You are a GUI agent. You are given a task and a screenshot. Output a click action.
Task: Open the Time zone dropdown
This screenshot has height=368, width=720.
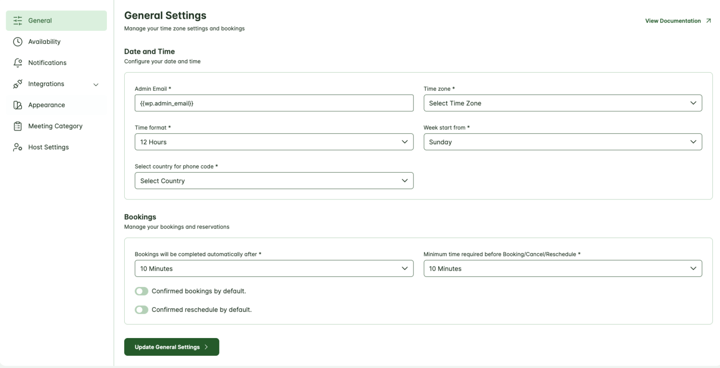pos(562,103)
